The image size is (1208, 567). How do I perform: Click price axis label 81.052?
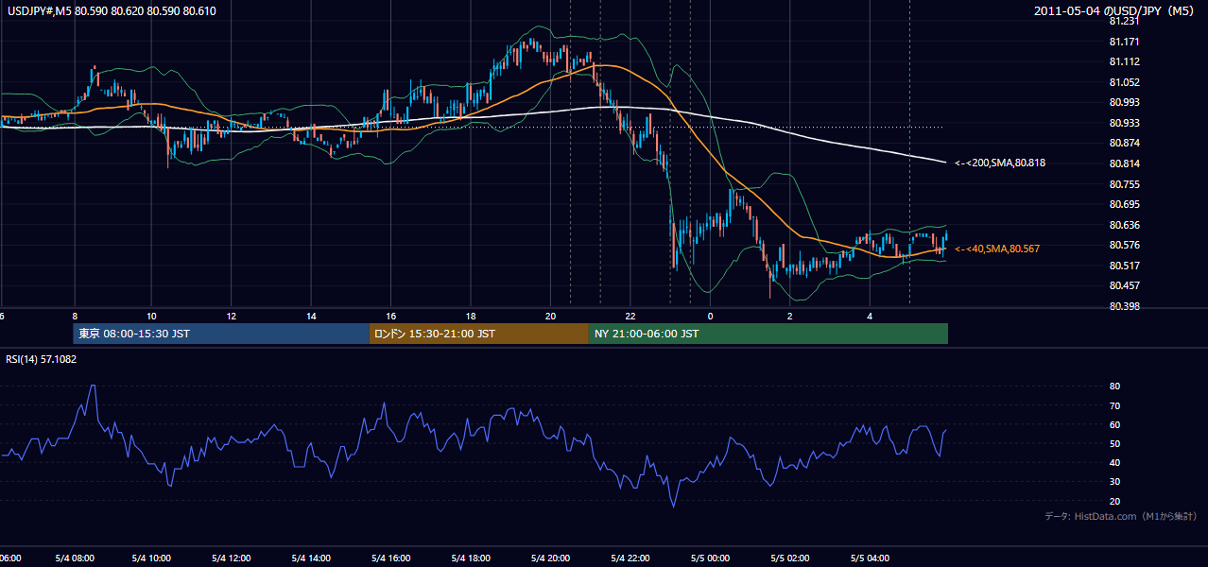tap(1124, 82)
